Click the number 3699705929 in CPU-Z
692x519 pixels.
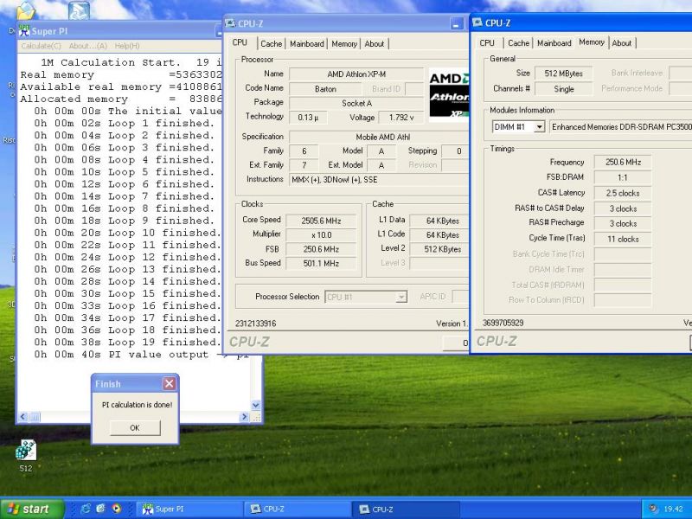pyautogui.click(x=503, y=323)
